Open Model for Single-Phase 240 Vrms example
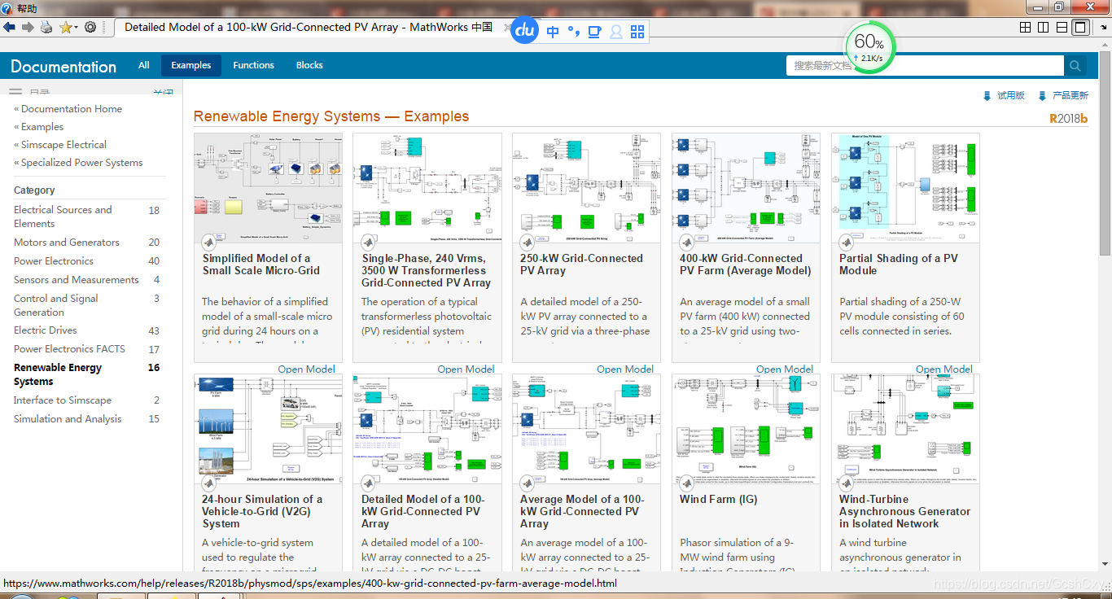1112x599 pixels. click(x=466, y=369)
